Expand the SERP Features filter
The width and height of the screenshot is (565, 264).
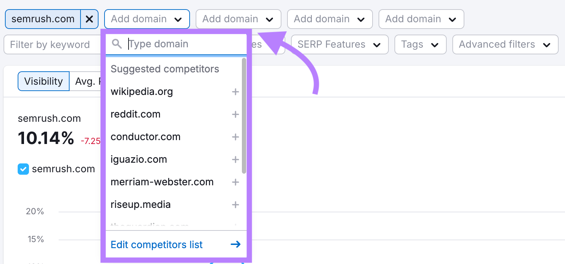point(339,44)
